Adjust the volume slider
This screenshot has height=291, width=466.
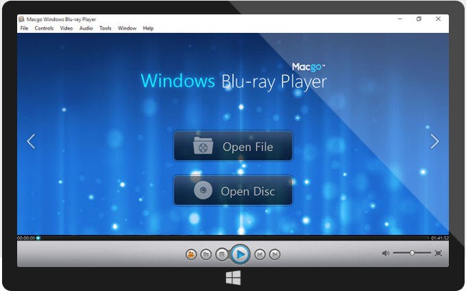click(412, 253)
